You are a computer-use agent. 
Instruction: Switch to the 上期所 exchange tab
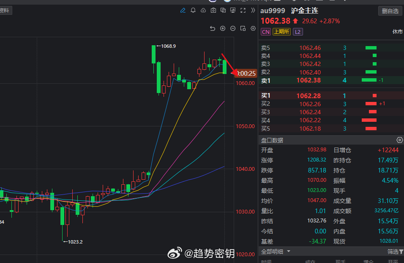point(281,31)
